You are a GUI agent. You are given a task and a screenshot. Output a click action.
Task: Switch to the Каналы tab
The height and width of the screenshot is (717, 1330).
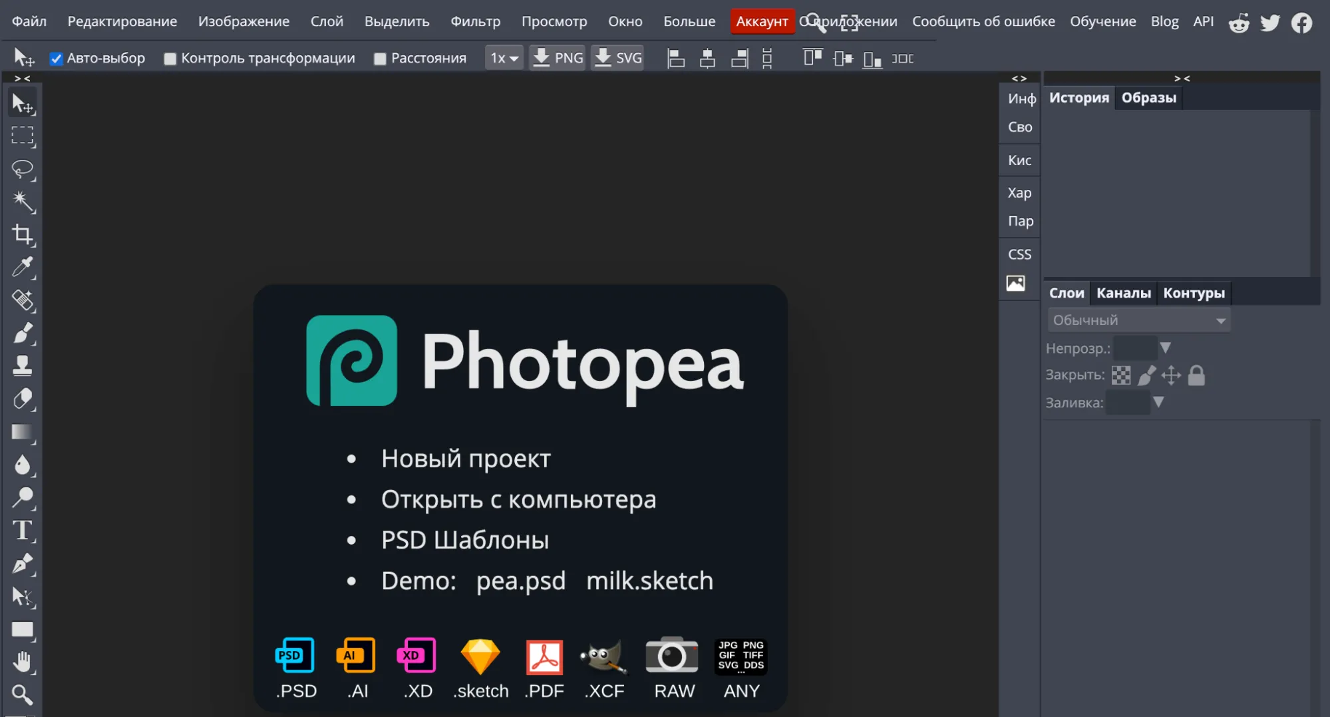coord(1123,293)
